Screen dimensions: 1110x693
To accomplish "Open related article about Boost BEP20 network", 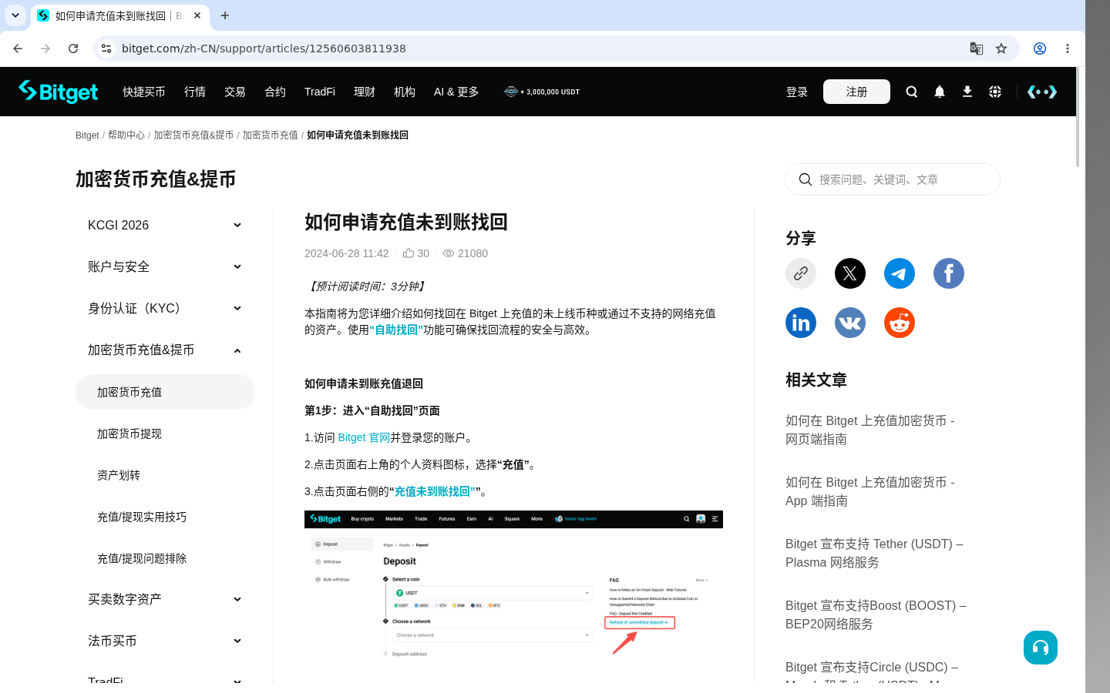I will pos(876,614).
